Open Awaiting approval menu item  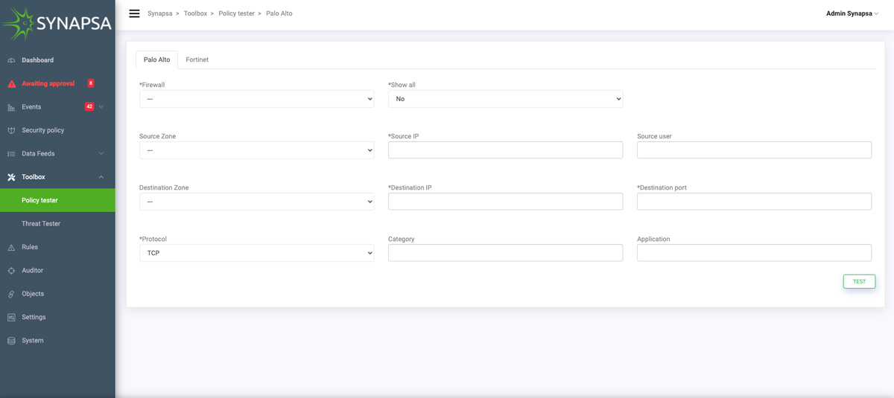point(57,83)
